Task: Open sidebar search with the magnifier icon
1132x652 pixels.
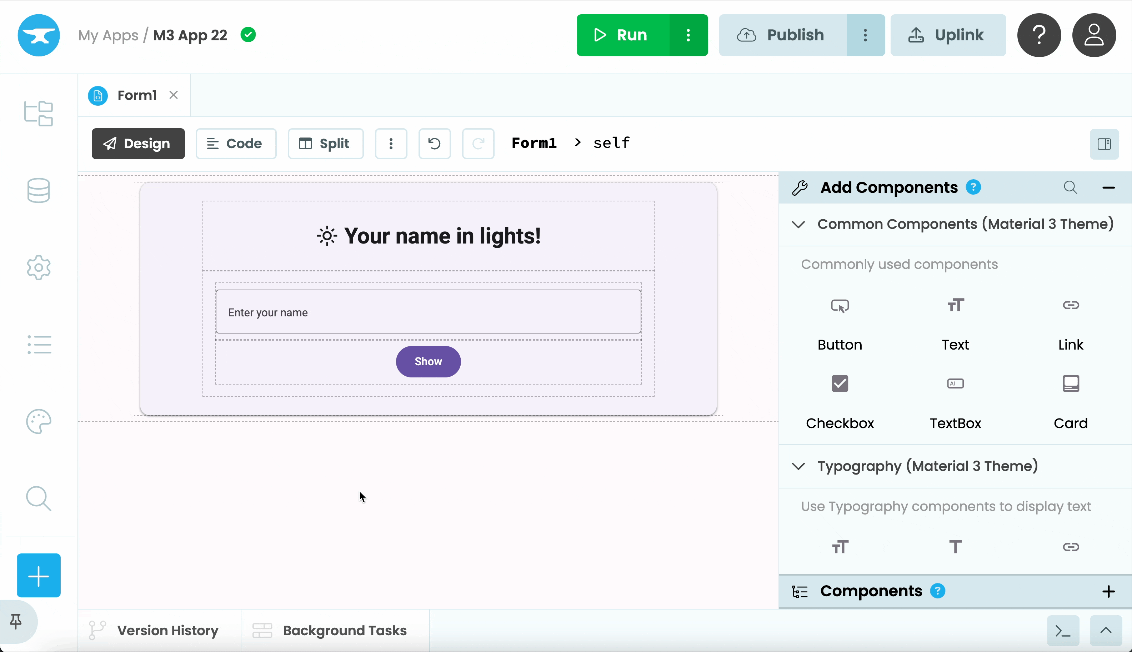Action: point(38,498)
